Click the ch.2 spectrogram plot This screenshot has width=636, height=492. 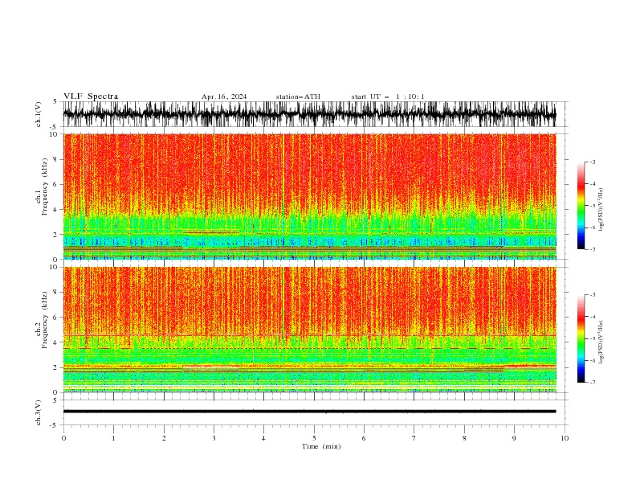[x=309, y=330]
